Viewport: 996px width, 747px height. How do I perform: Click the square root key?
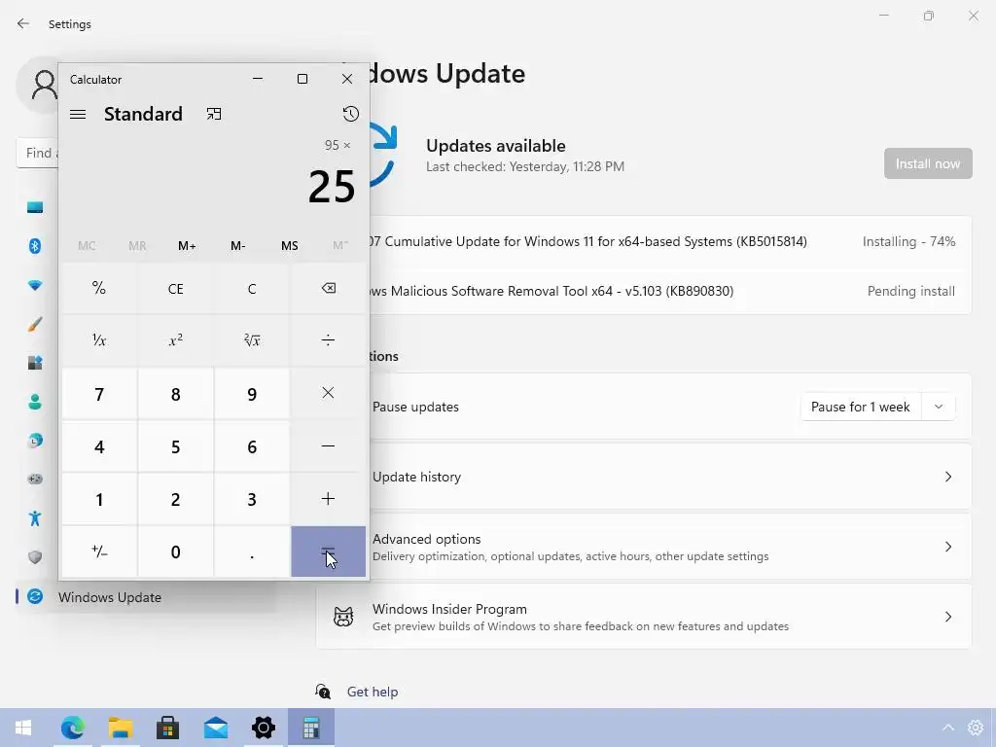pyautogui.click(x=252, y=340)
